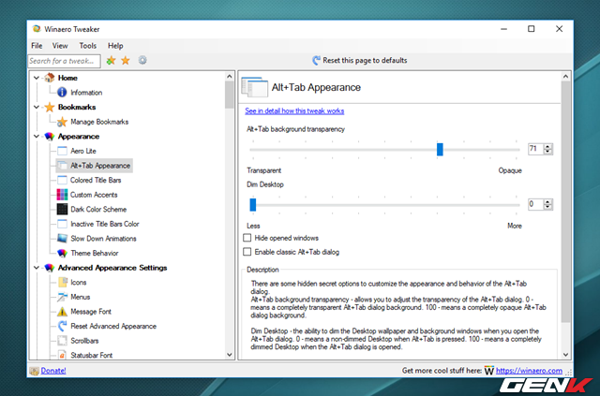Click right panel scroll down arrow

pyautogui.click(x=565, y=355)
